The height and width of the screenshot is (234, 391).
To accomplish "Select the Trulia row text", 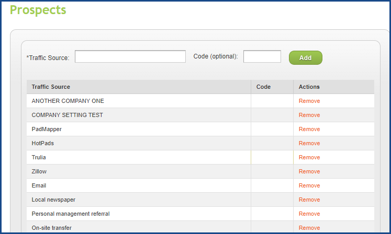I will [x=39, y=157].
